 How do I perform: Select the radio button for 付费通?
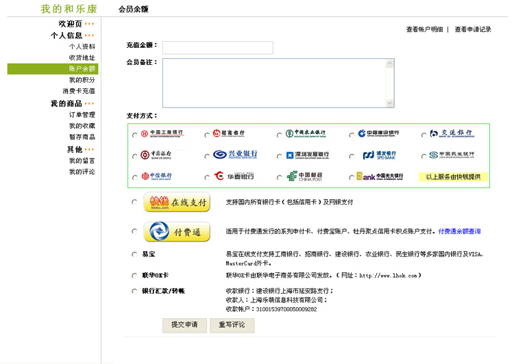click(x=134, y=231)
